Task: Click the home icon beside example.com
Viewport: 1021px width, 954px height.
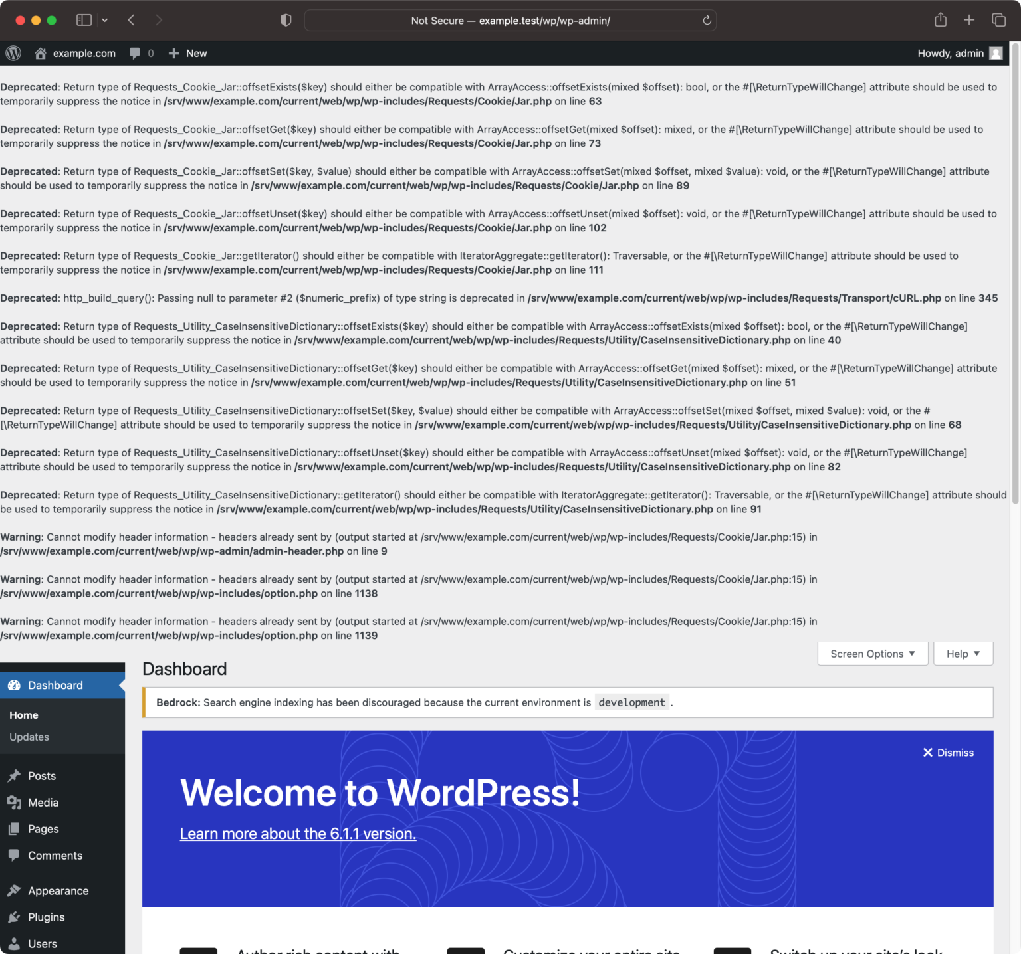Action: 41,53
